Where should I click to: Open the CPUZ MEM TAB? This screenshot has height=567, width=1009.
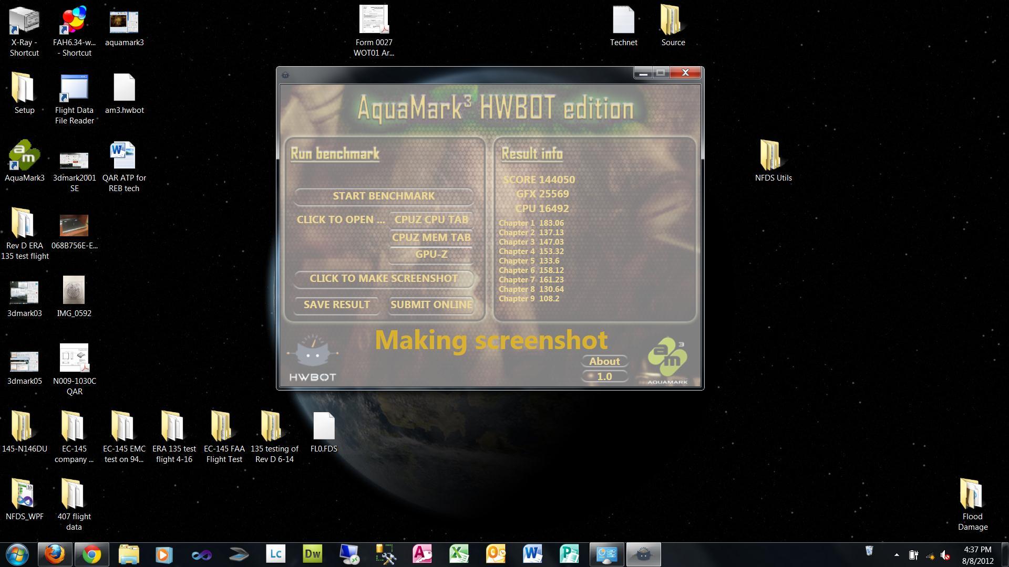pyautogui.click(x=431, y=237)
